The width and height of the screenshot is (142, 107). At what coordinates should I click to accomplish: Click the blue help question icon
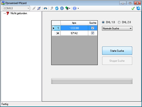click(x=75, y=8)
